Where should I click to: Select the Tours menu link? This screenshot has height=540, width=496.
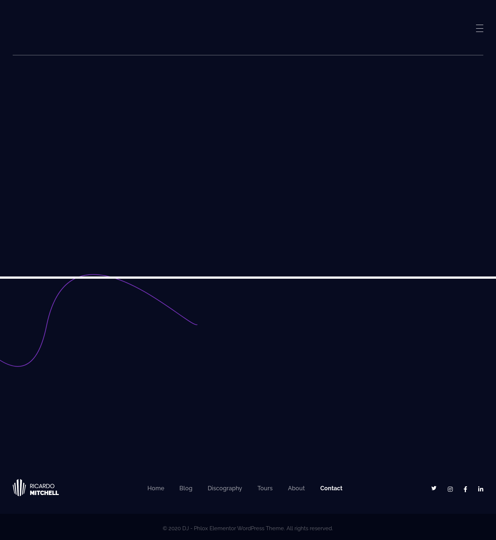(x=265, y=488)
